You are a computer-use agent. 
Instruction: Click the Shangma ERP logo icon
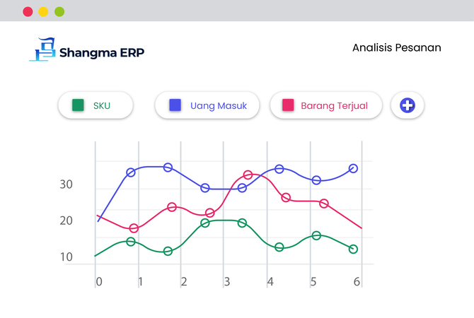pos(42,50)
